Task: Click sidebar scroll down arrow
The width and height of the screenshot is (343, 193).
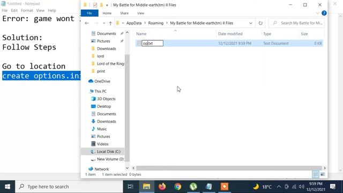Action: click(x=127, y=168)
